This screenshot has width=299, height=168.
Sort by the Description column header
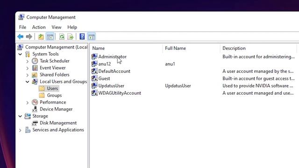pos(258,48)
